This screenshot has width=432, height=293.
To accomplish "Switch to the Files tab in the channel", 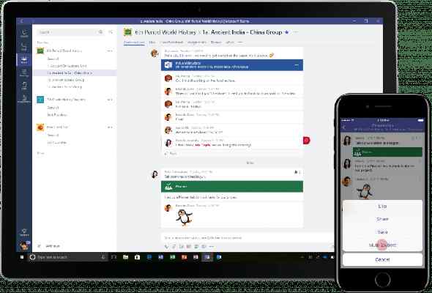I will 152,42.
